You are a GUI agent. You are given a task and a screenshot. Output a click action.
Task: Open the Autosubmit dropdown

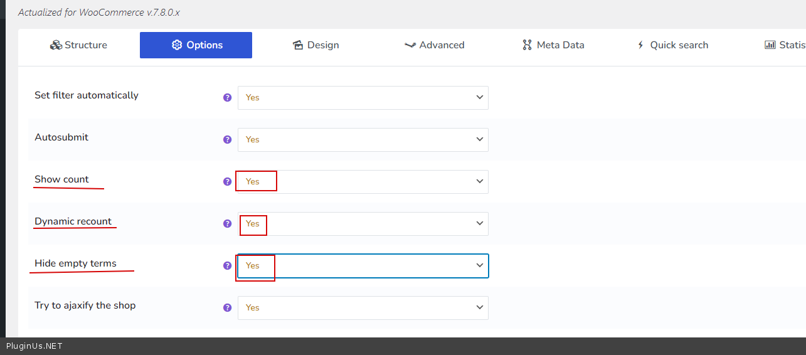coord(363,140)
